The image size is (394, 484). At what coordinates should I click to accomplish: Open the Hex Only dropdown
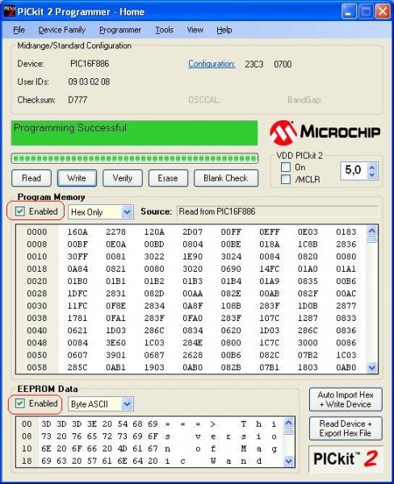click(x=127, y=212)
